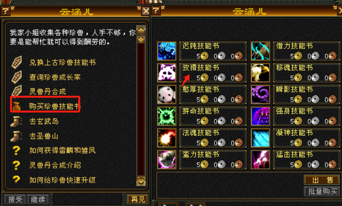Select the 狡猾技能书 fox icon
342x206 pixels.
(x=167, y=73)
